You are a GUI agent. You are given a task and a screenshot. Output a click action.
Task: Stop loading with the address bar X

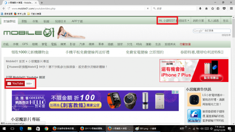coord(148,8)
